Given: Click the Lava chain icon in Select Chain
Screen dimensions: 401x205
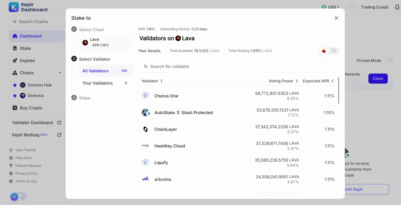Looking at the screenshot, I should point(85,42).
